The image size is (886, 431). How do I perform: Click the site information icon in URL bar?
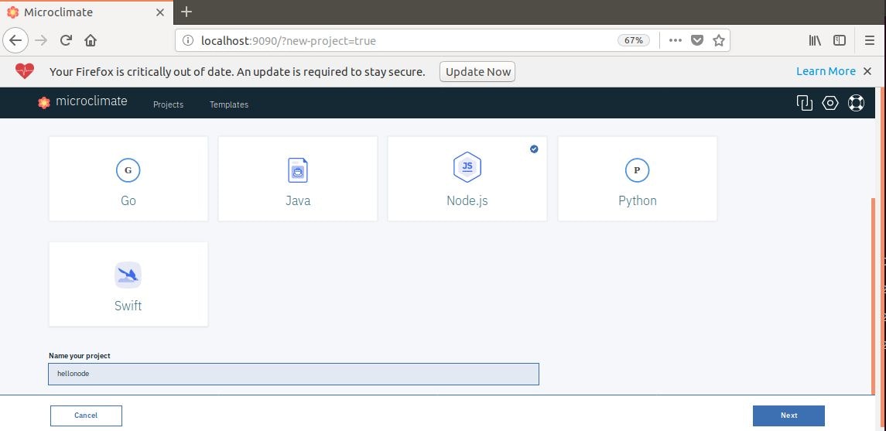point(188,41)
